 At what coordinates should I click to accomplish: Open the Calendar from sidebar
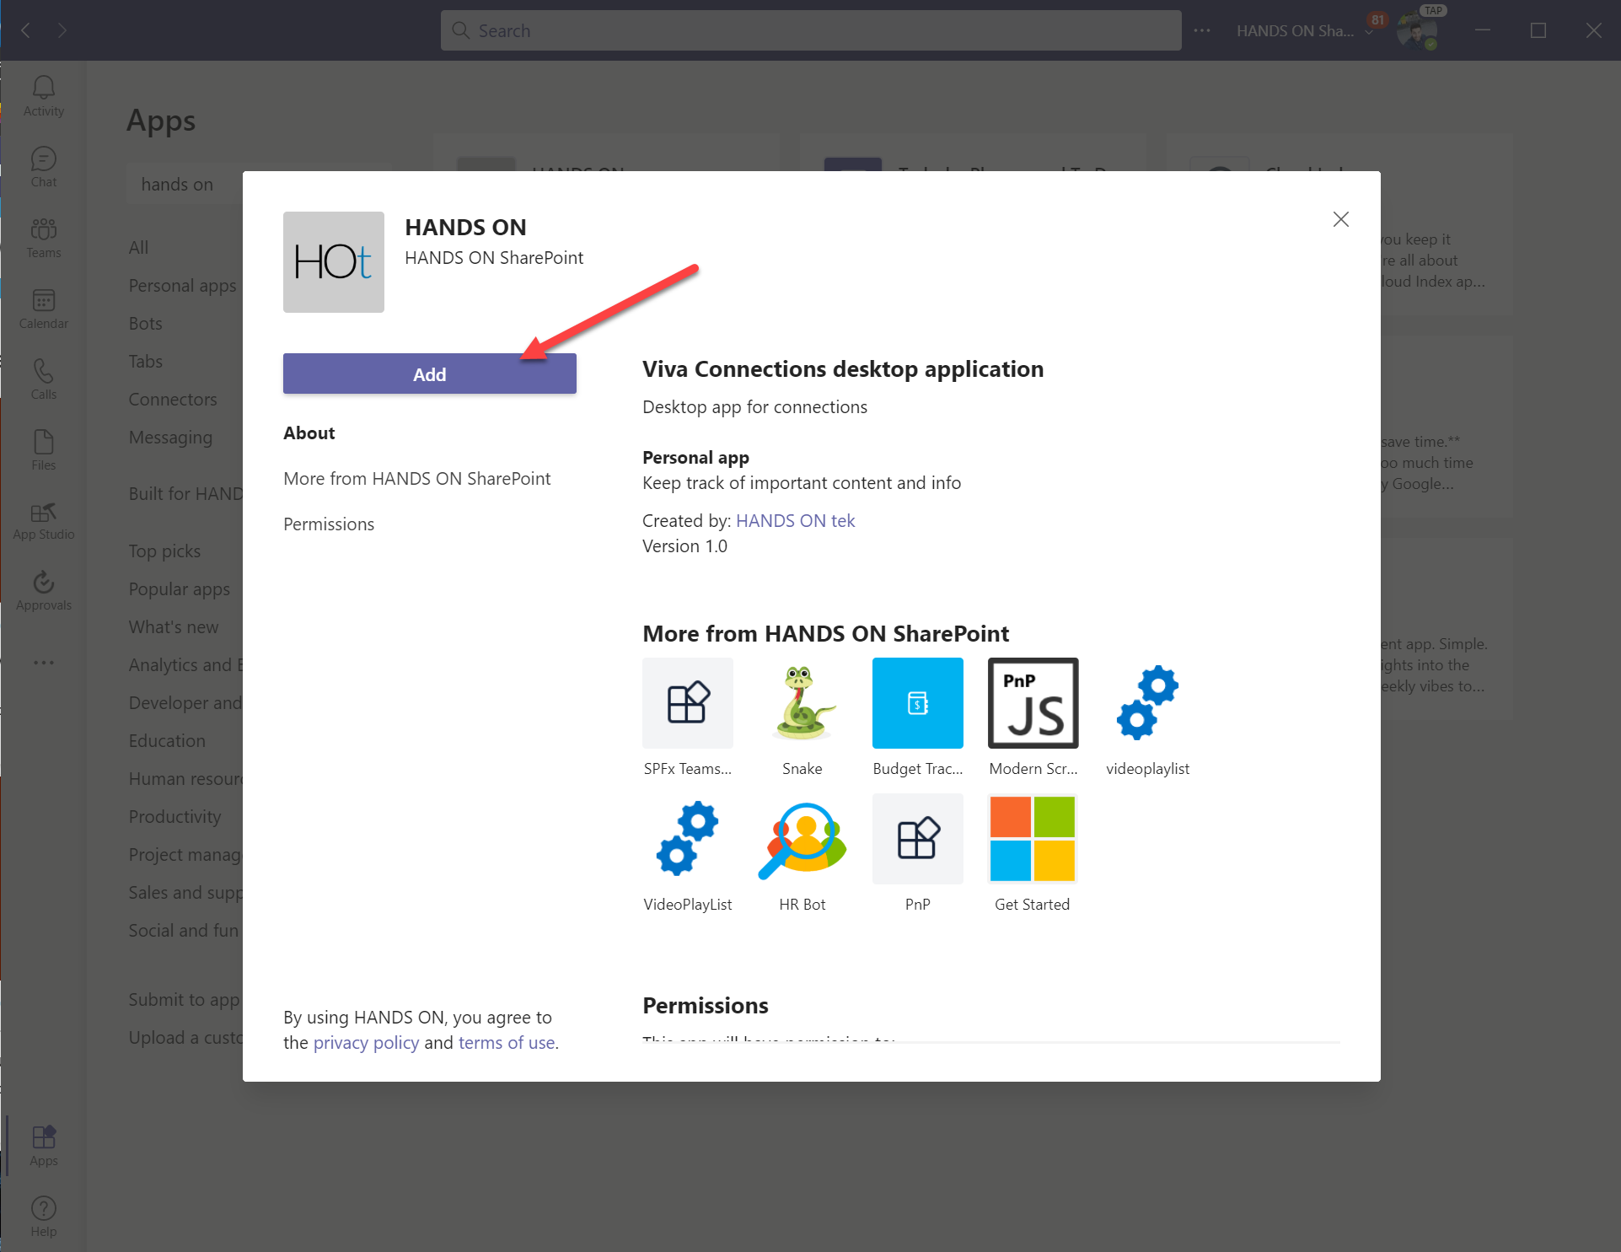click(x=43, y=307)
